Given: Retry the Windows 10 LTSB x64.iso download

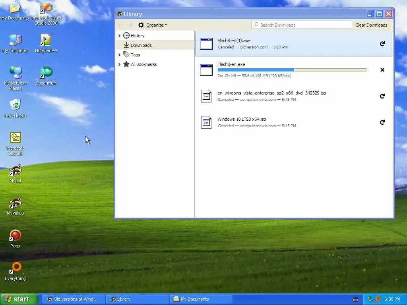Looking at the screenshot, I should click(x=382, y=122).
